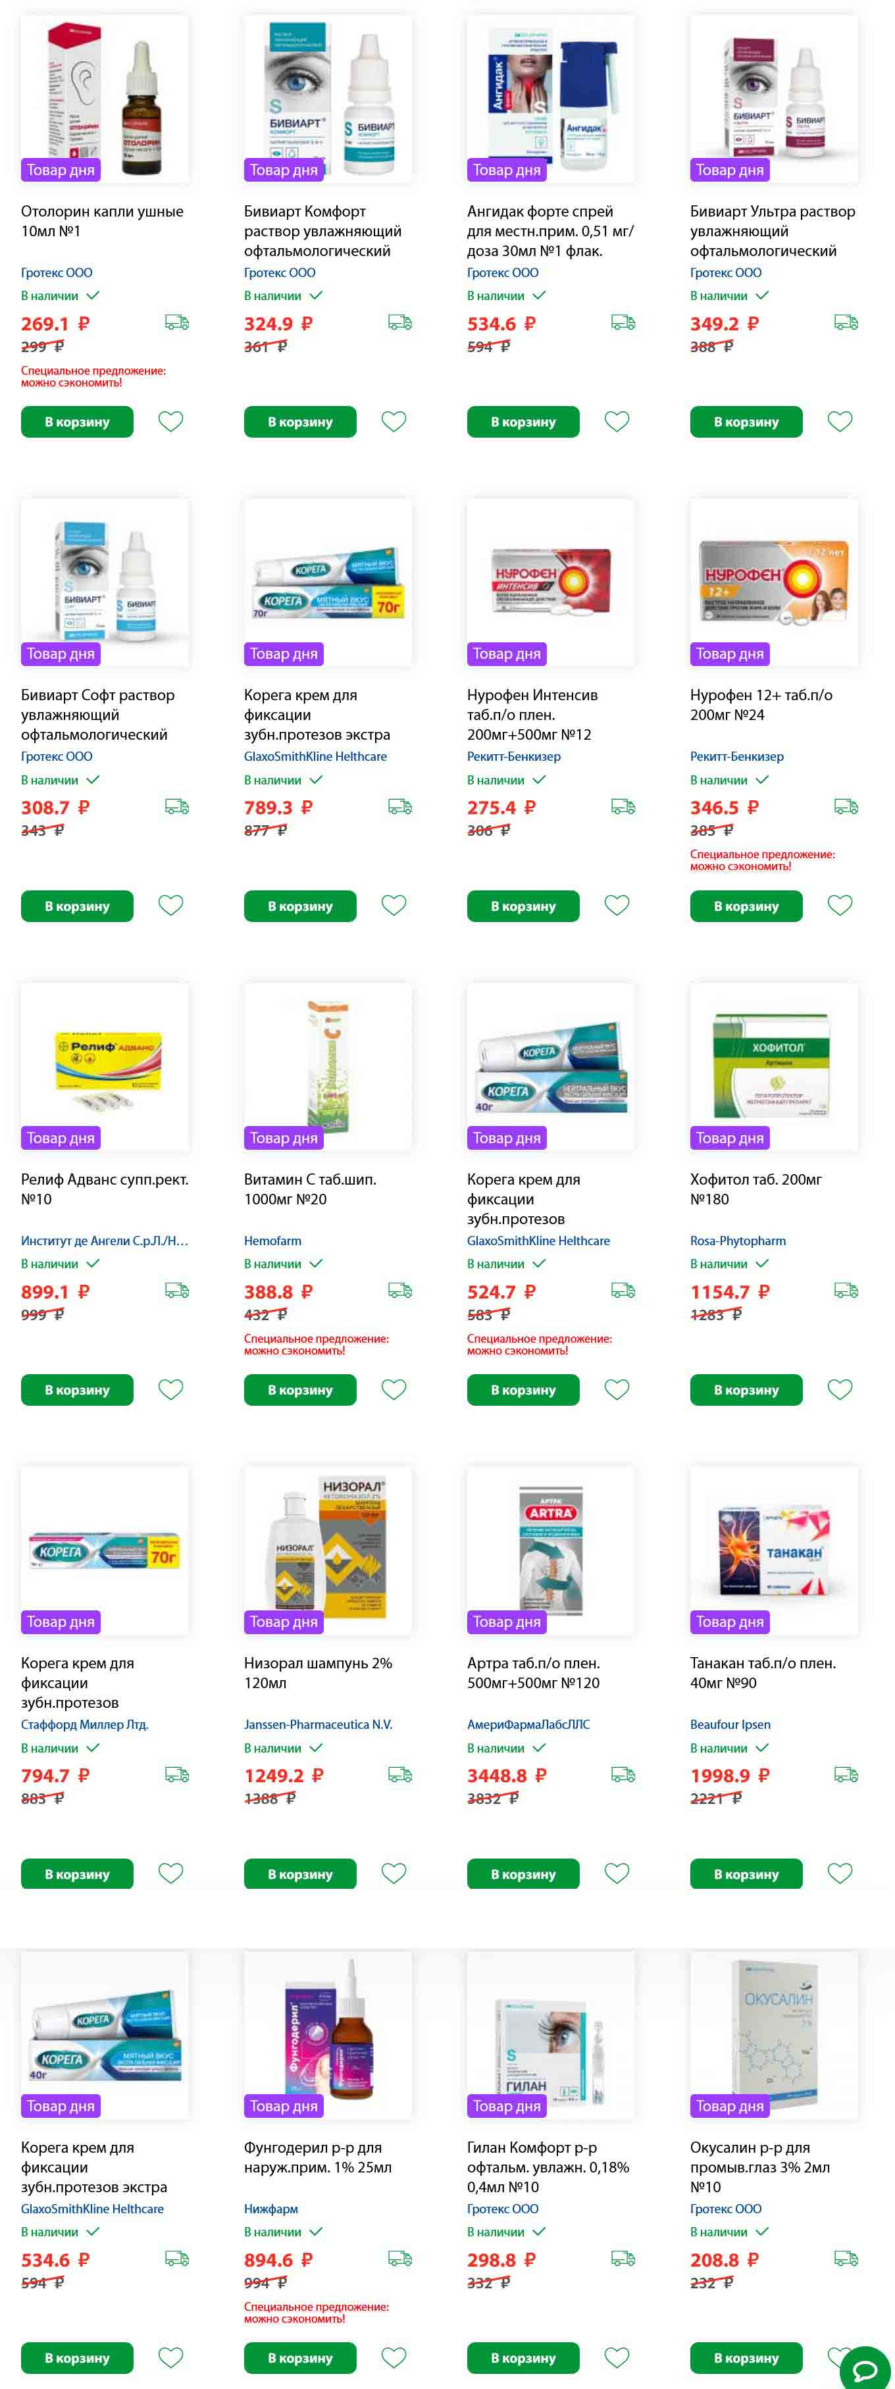The height and width of the screenshot is (2389, 895).
Task: Open Витамин С таб.шип. 1000мг product title
Action: (311, 1189)
